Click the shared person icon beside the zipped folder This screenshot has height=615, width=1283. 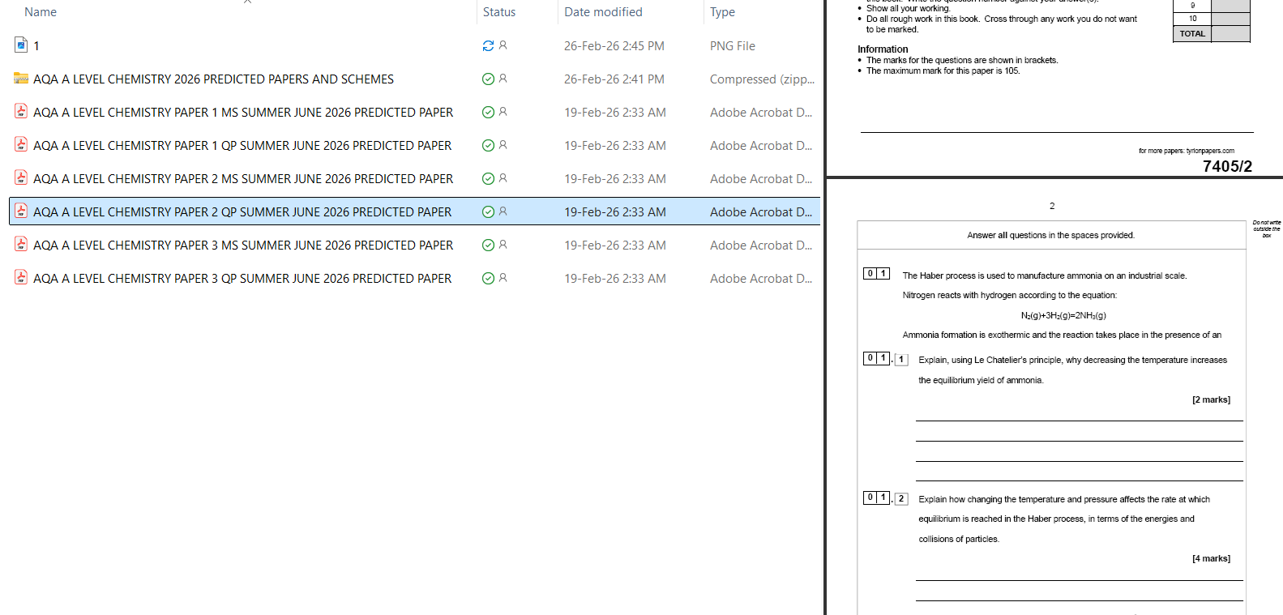point(503,79)
